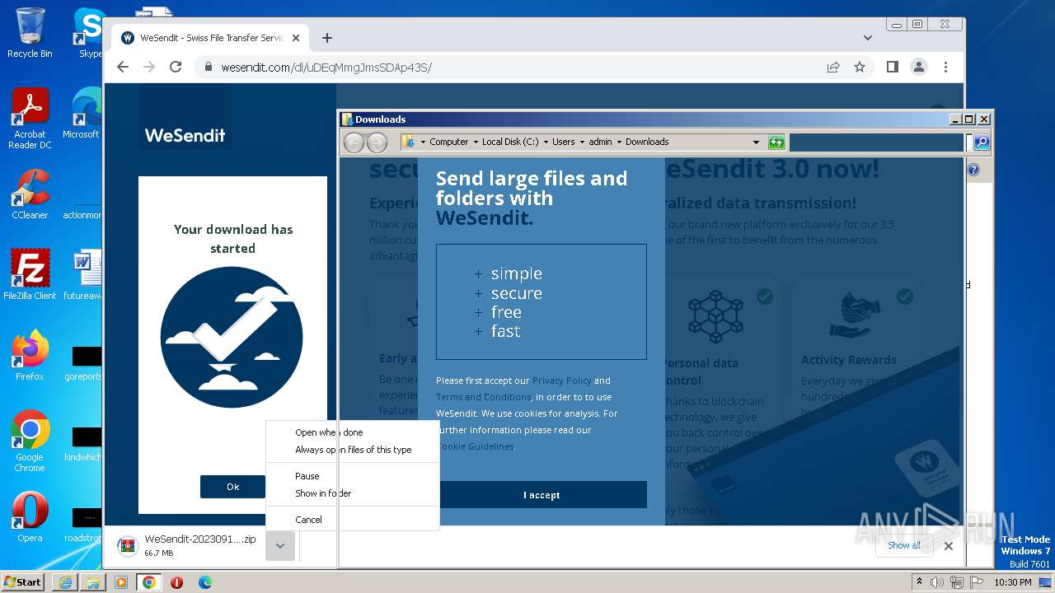Close the WeSendit tab
The image size is (1055, 593).
(x=296, y=38)
